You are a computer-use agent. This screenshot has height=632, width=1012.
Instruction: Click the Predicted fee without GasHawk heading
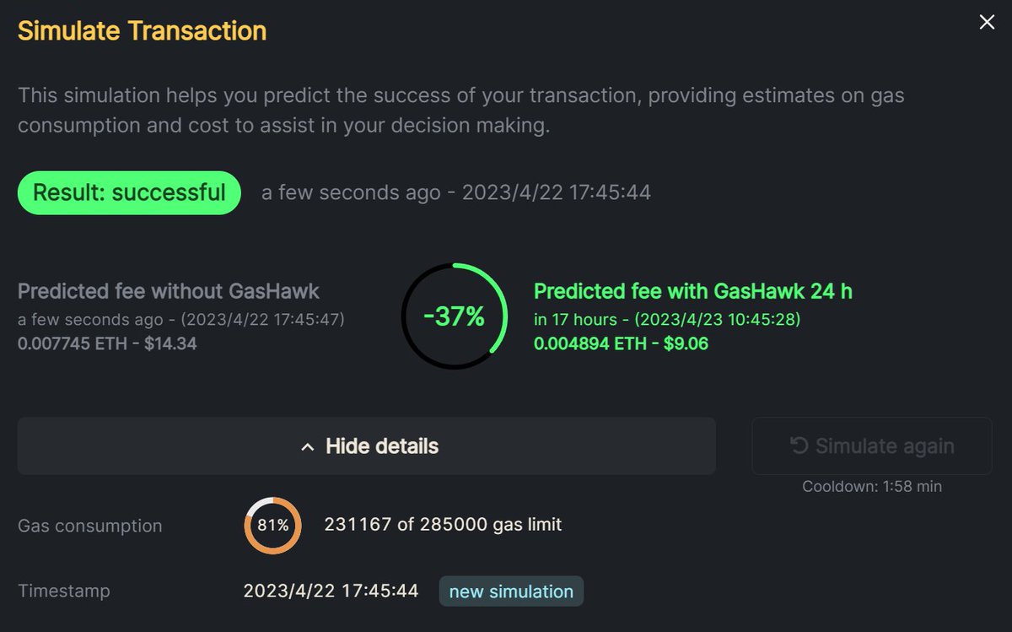coord(169,291)
